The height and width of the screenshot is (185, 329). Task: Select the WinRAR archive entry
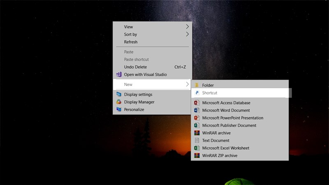pyautogui.click(x=216, y=133)
